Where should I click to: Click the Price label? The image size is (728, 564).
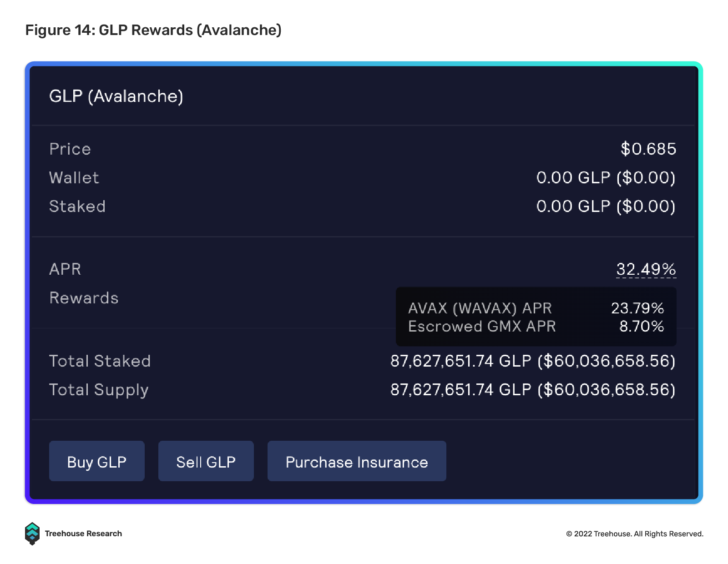tap(70, 149)
